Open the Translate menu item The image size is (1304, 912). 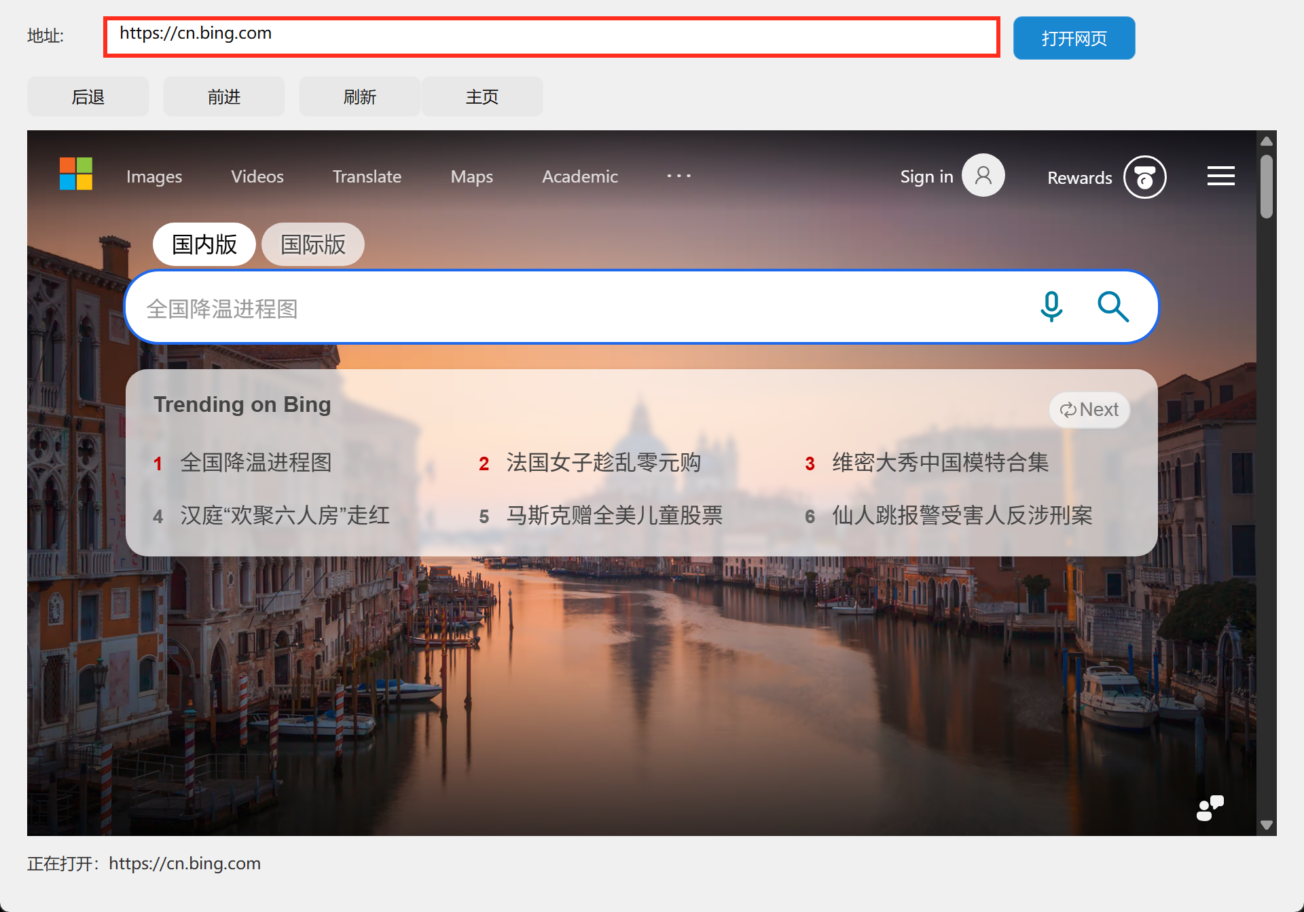367,176
